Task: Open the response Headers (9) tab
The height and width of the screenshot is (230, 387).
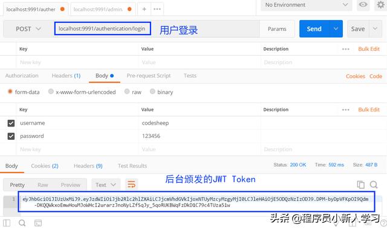Action: [88, 166]
